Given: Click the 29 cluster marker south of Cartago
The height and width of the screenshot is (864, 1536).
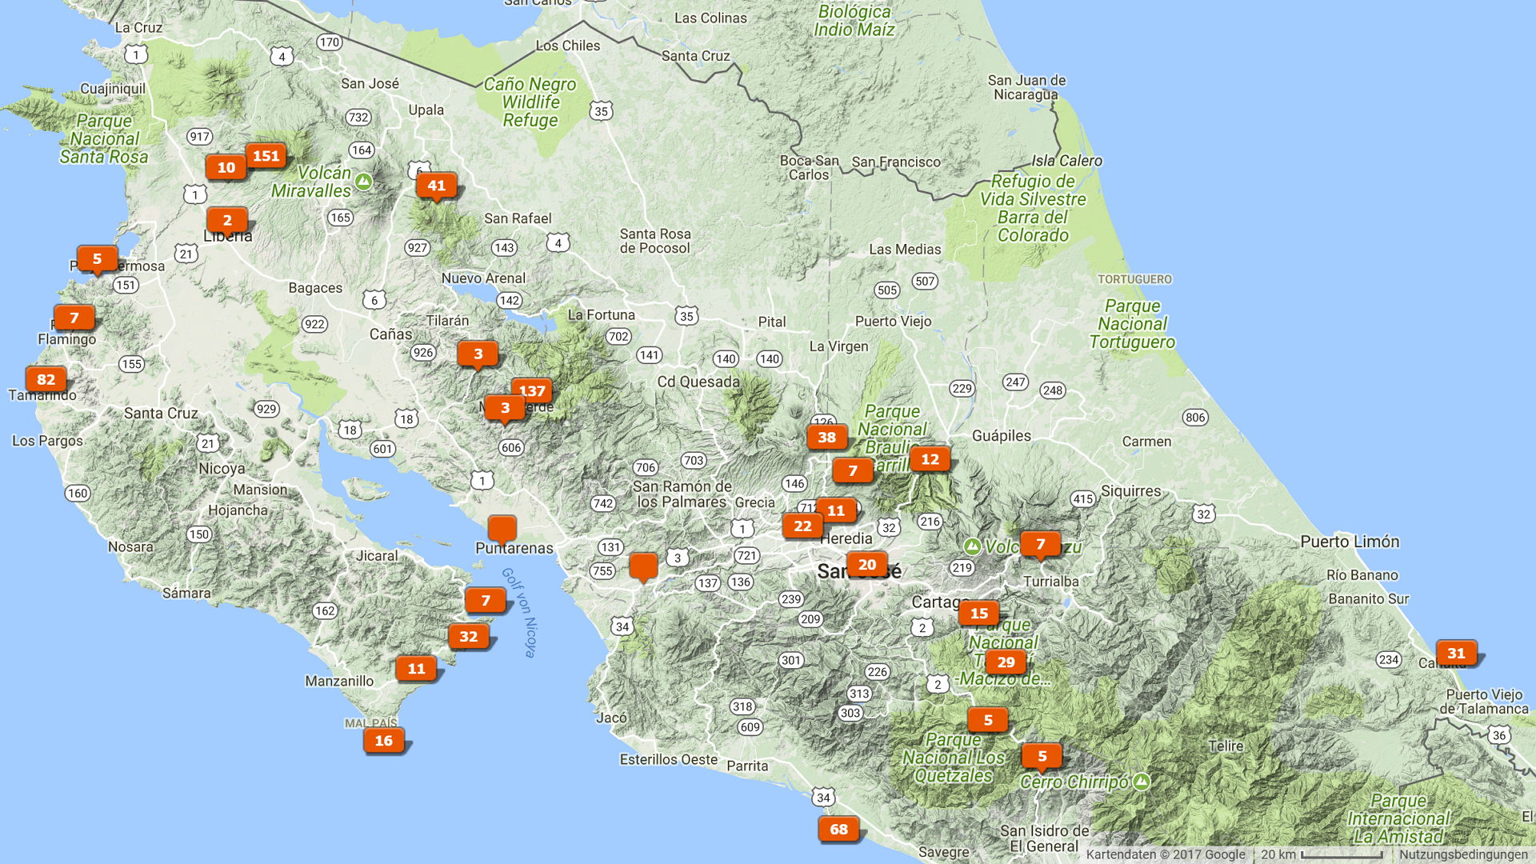Looking at the screenshot, I should pos(1006,662).
